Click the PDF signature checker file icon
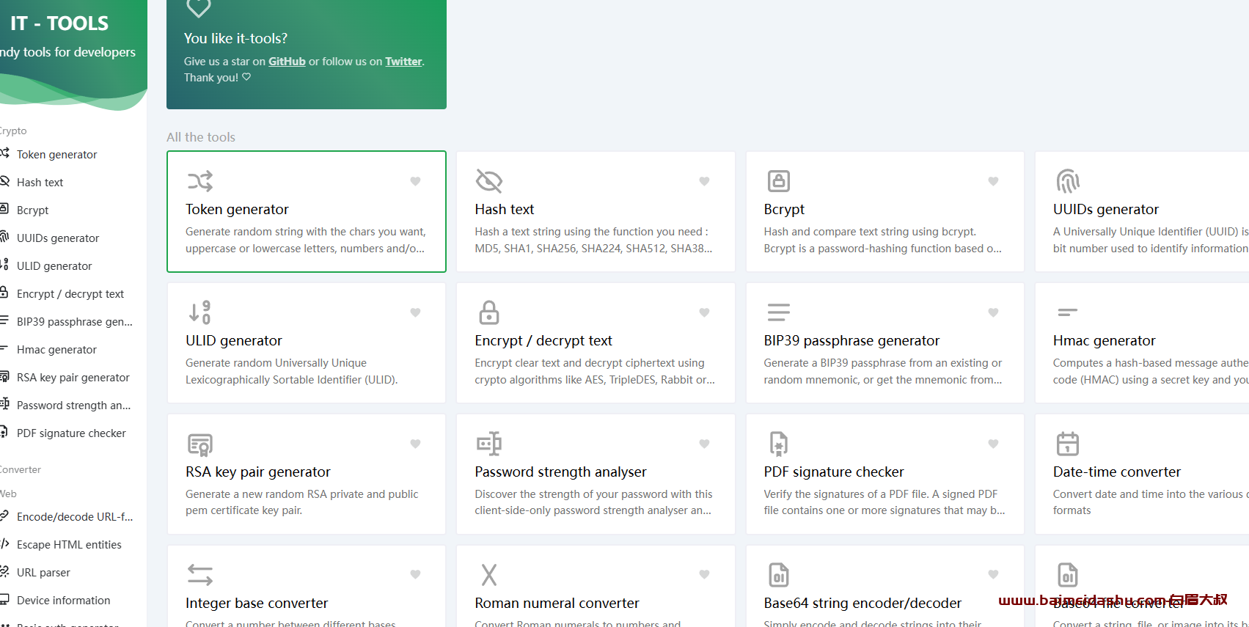 [778, 444]
